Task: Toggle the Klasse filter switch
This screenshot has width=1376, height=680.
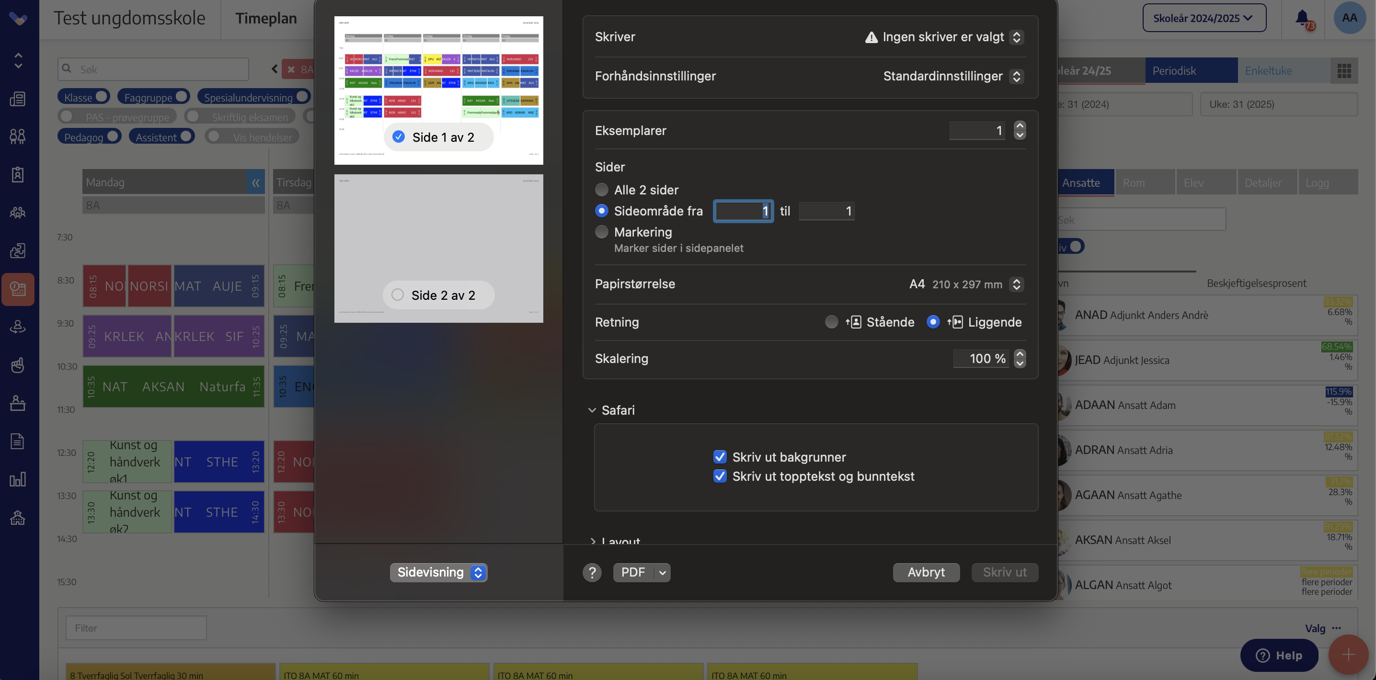Action: pos(102,96)
